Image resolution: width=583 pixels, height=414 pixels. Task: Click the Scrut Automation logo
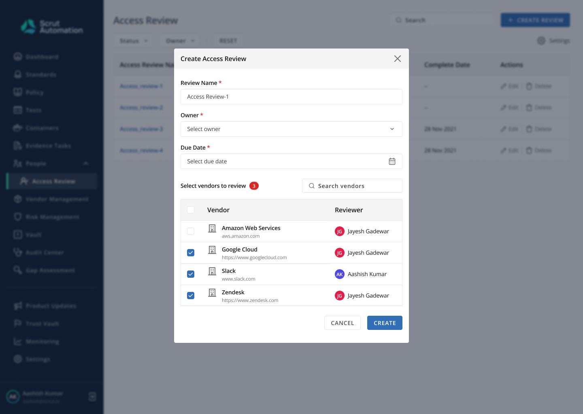coord(52,27)
